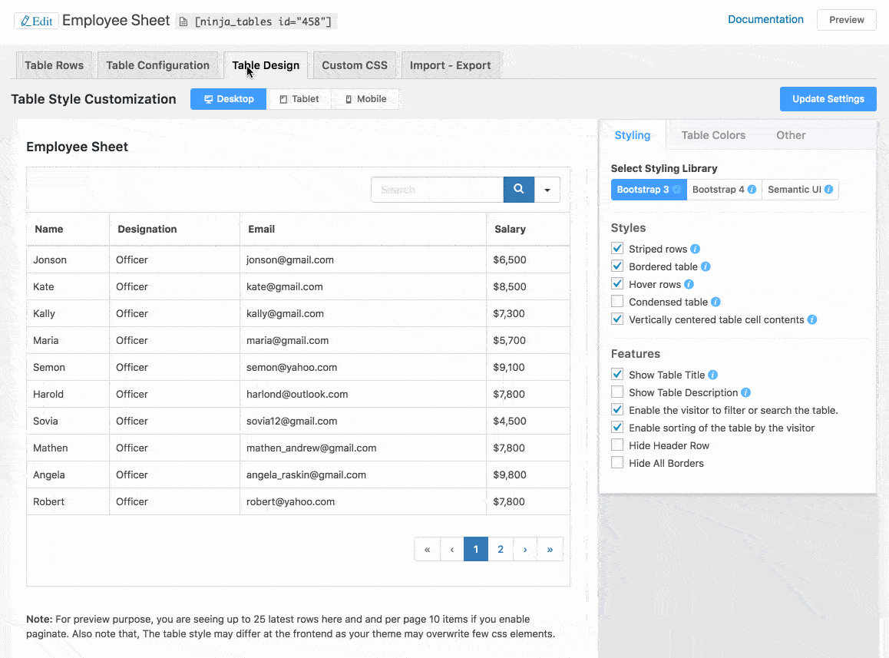The width and height of the screenshot is (889, 658).
Task: Select the Table Design tab
Action: pyautogui.click(x=266, y=65)
